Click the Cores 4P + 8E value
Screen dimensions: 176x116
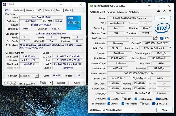(x=57, y=75)
